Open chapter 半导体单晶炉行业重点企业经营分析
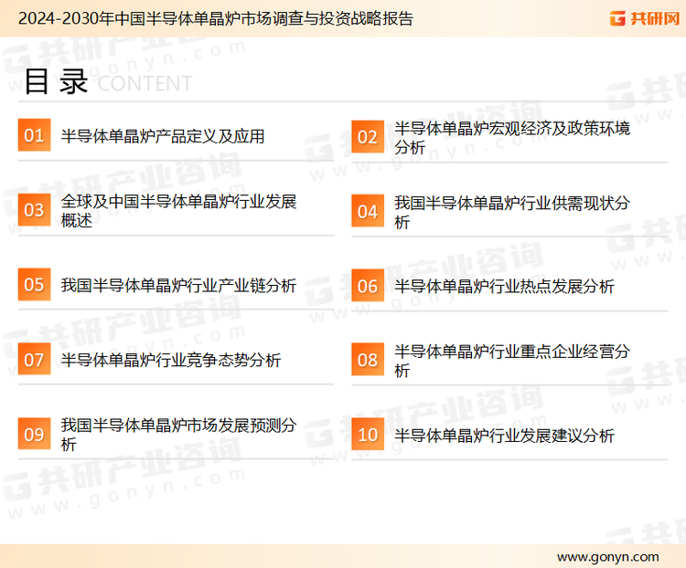This screenshot has width=686, height=568. [512, 361]
